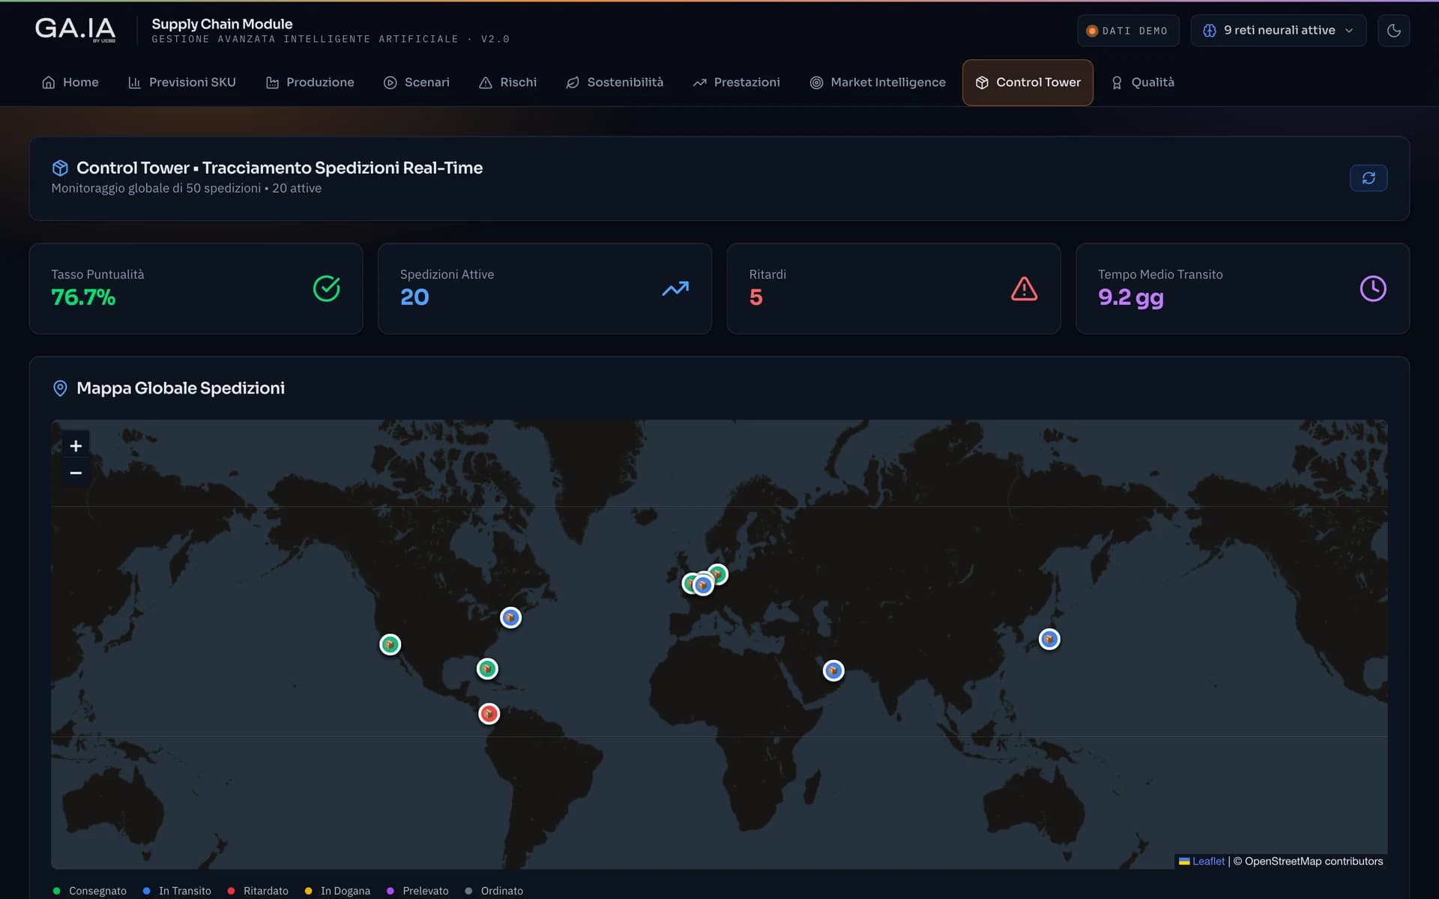
Task: Select the blue shipment marker on US east coast
Action: [510, 617]
